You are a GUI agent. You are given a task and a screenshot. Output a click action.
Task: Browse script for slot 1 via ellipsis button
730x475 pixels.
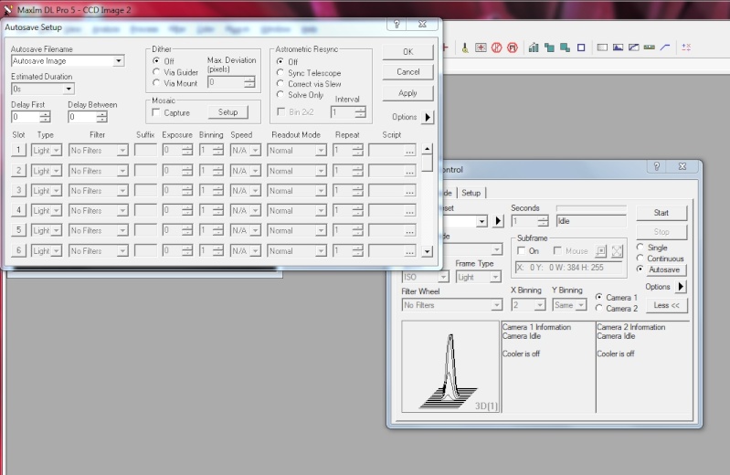pos(409,151)
